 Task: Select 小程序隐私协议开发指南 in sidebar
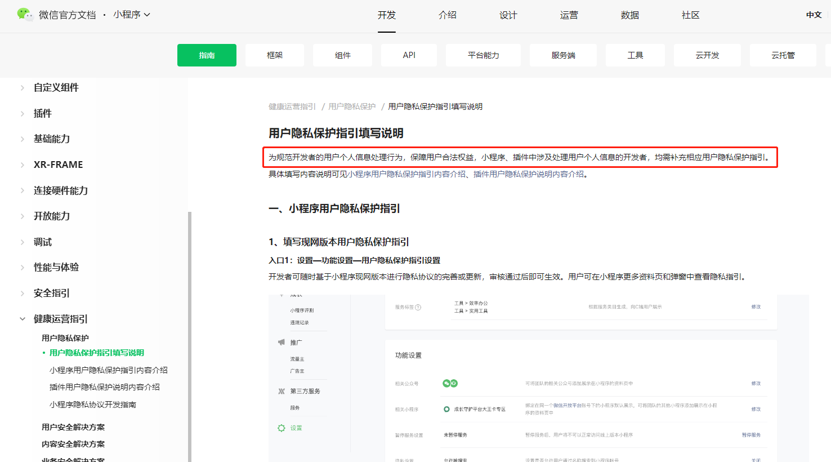(93, 405)
